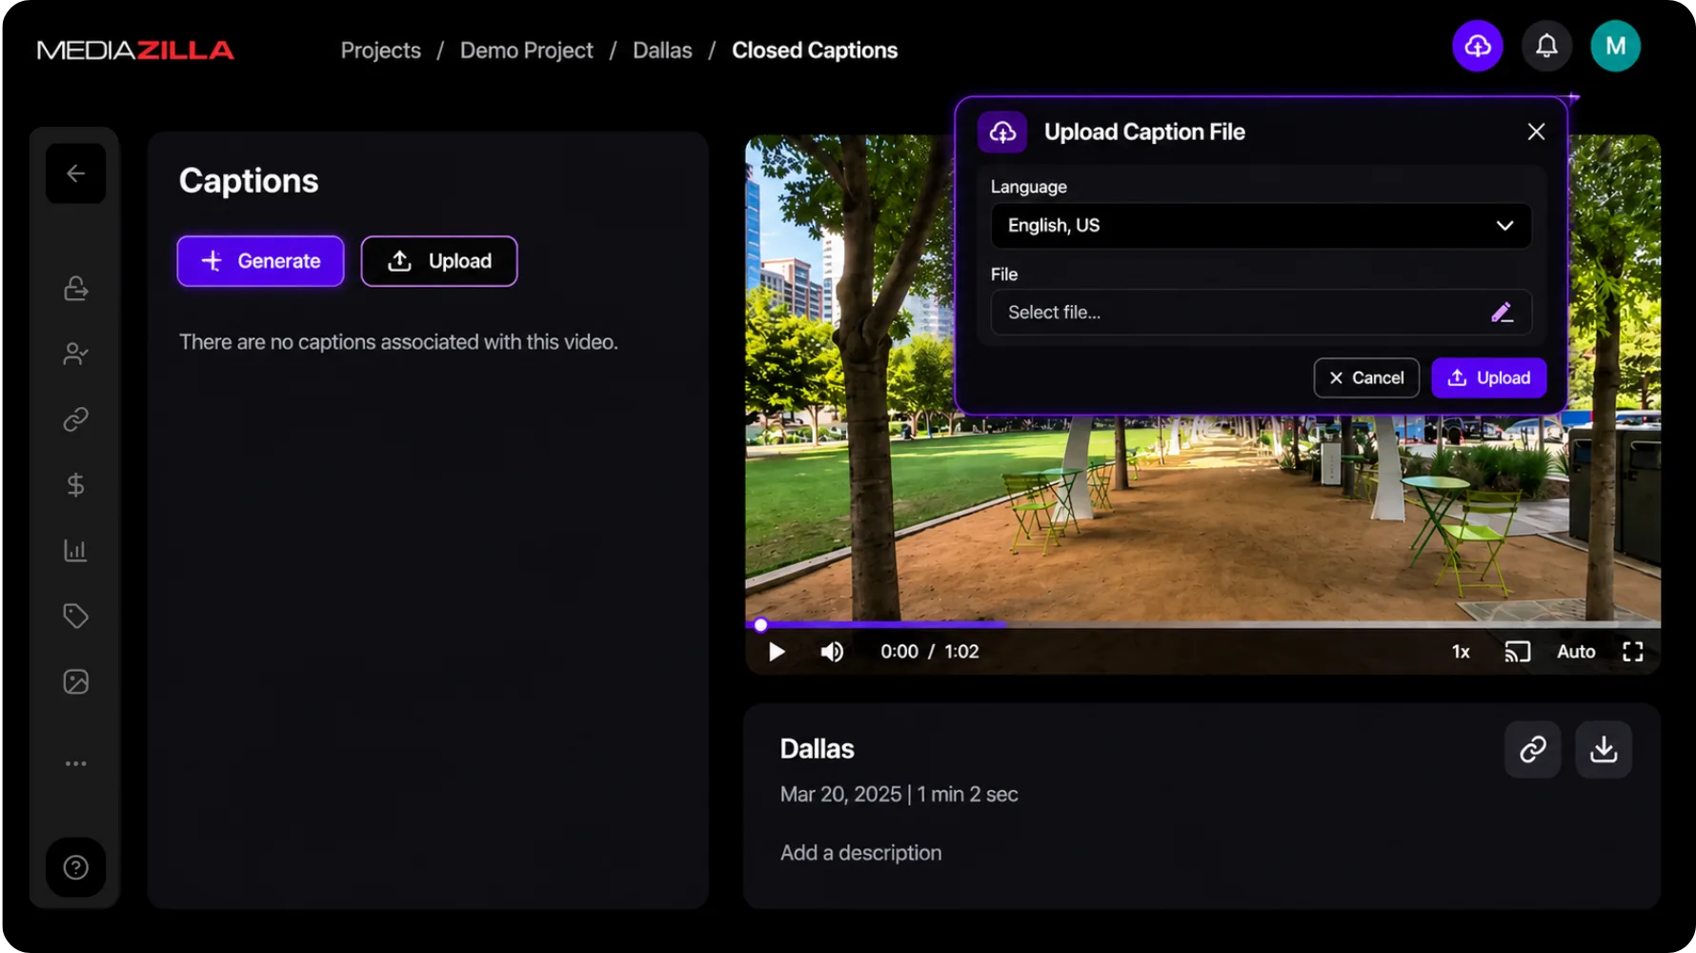
Task: Cancel the caption upload dialog
Action: coord(1366,378)
